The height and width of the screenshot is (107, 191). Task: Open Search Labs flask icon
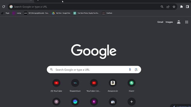coord(179,22)
